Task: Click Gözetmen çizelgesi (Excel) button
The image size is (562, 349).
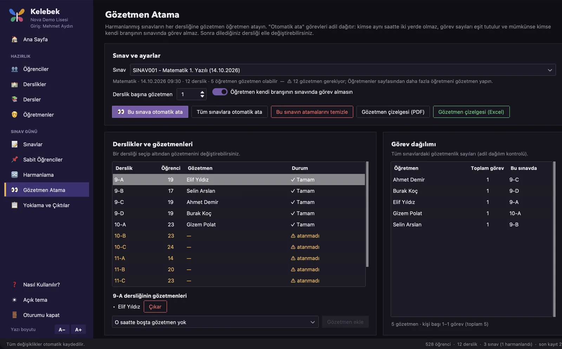Action: click(471, 112)
